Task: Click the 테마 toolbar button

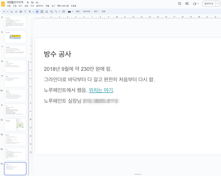Action: click(x=95, y=12)
